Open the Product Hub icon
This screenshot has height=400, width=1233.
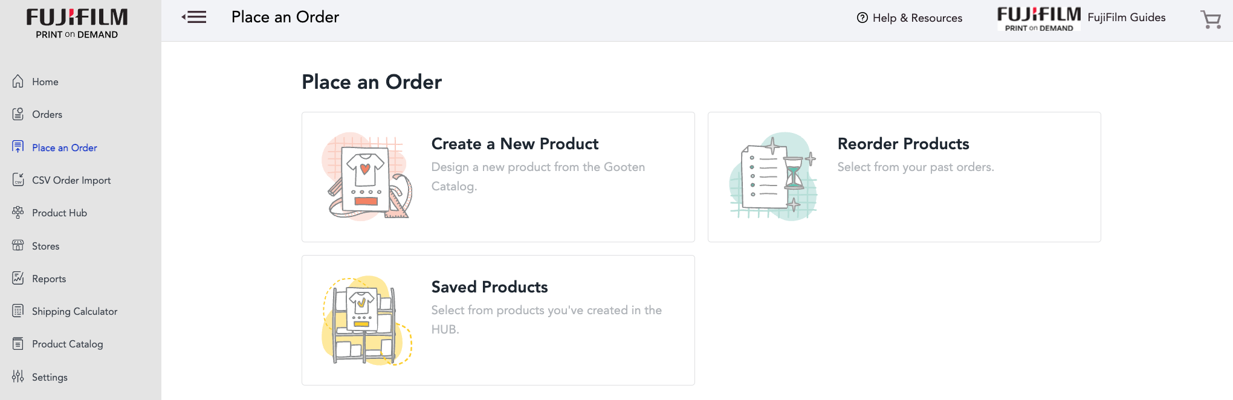[18, 212]
